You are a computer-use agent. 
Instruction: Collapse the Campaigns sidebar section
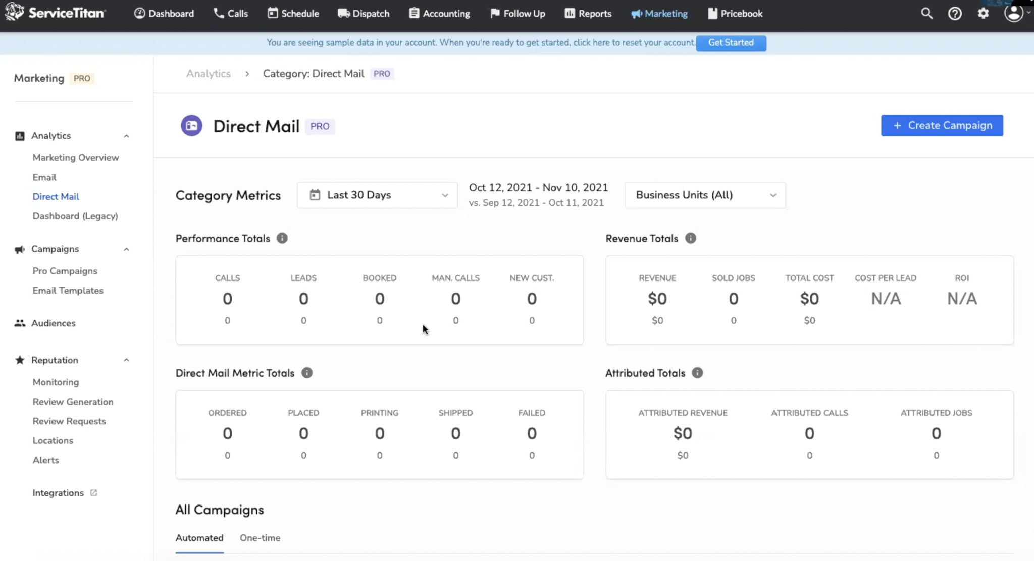(126, 249)
